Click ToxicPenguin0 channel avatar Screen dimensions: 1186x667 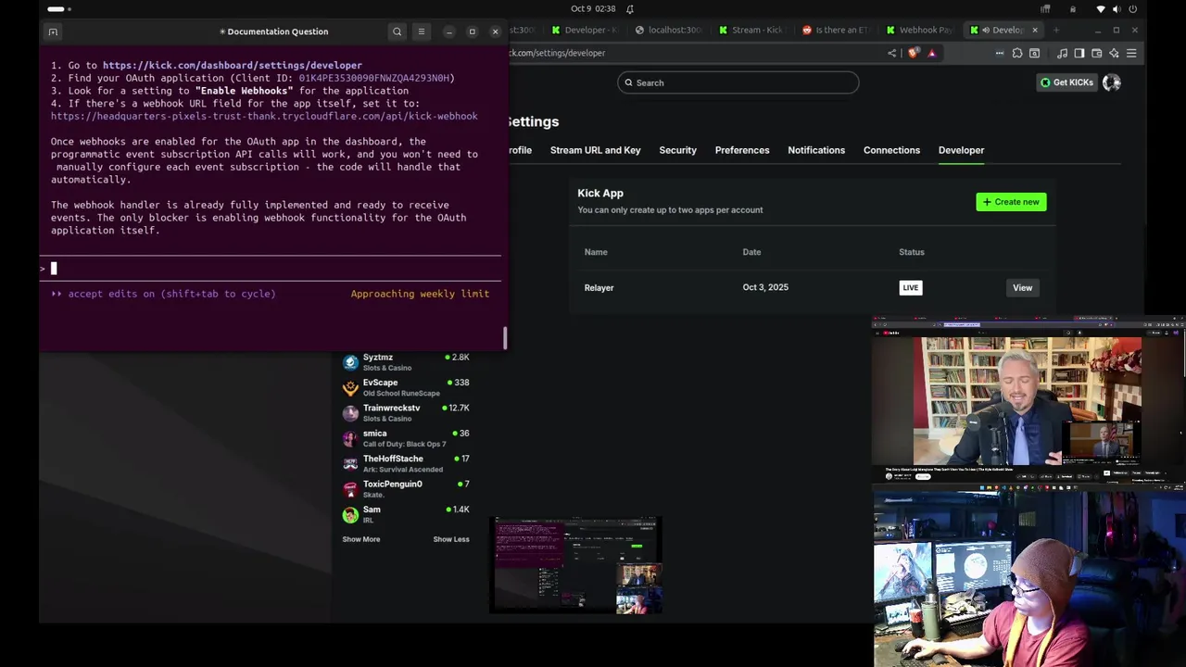[x=350, y=489]
